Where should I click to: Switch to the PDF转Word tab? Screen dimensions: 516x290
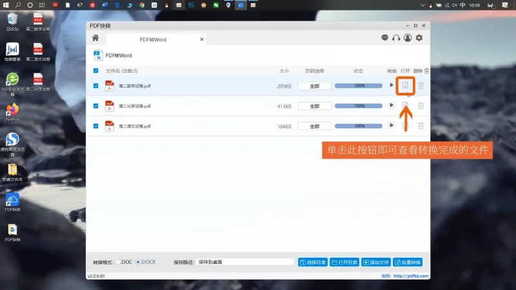pyautogui.click(x=153, y=39)
